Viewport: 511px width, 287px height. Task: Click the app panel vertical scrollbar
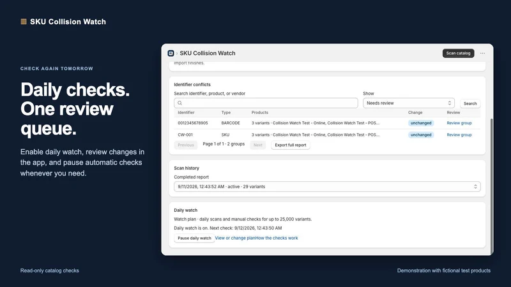(492, 186)
